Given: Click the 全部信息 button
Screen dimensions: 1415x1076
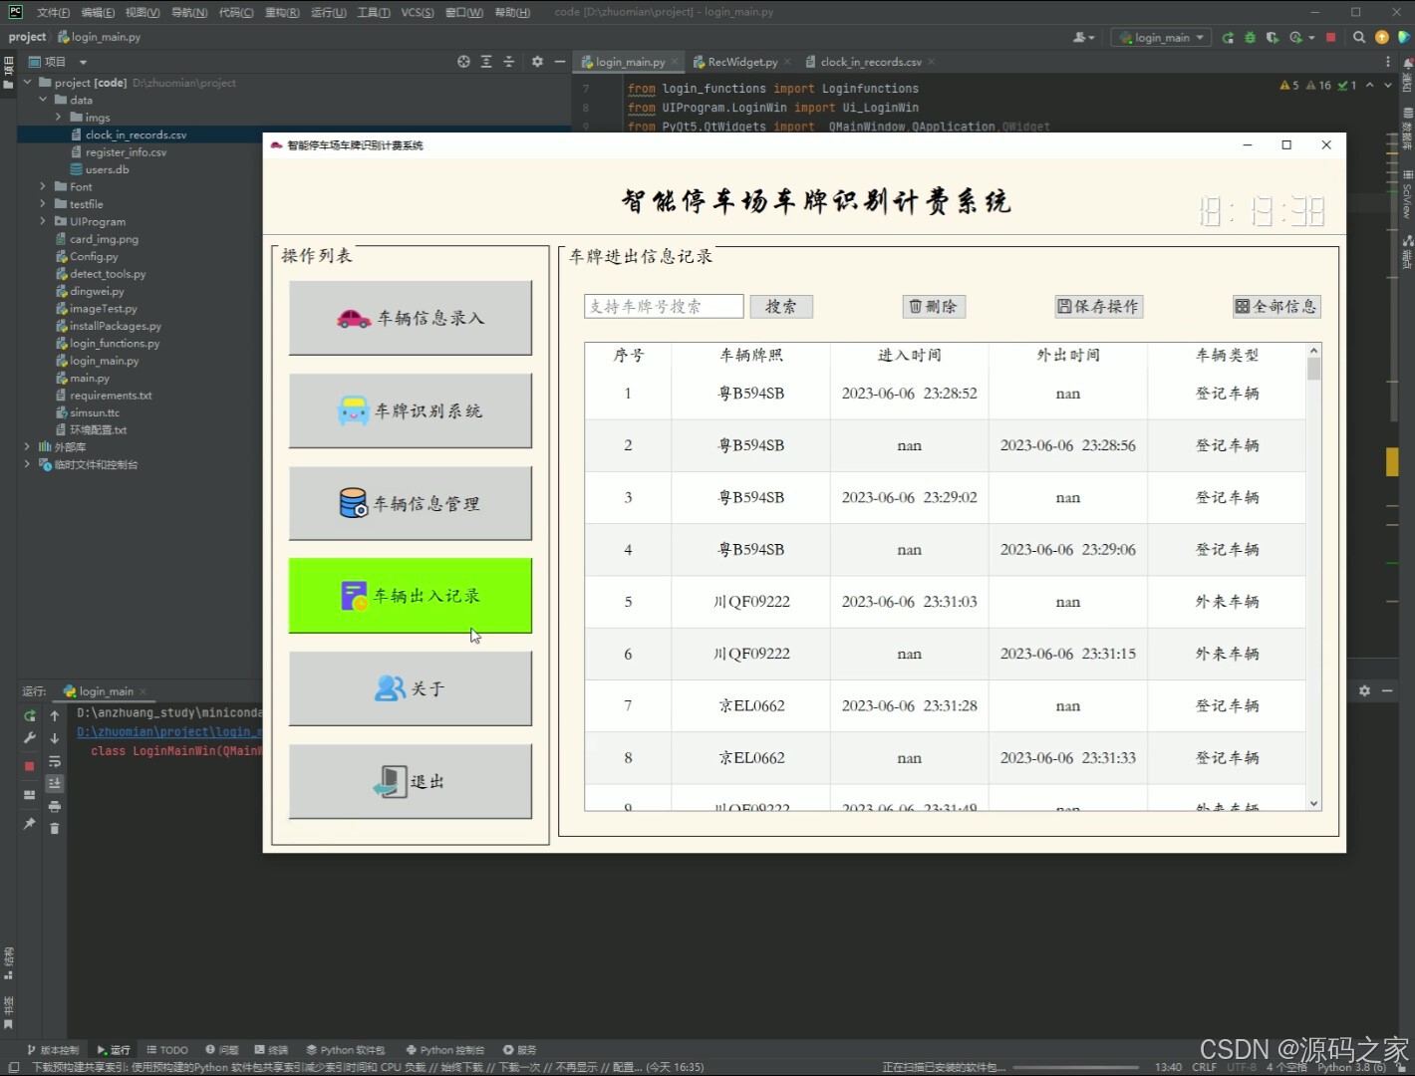Looking at the screenshot, I should click(x=1276, y=307).
